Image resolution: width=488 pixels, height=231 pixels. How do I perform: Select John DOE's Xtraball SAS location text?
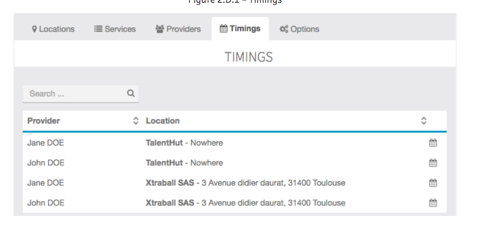coord(245,203)
